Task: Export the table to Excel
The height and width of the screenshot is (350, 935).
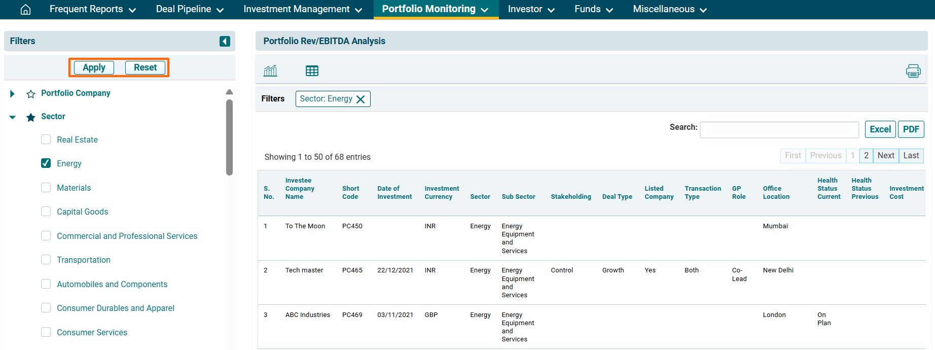Action: pyautogui.click(x=880, y=129)
